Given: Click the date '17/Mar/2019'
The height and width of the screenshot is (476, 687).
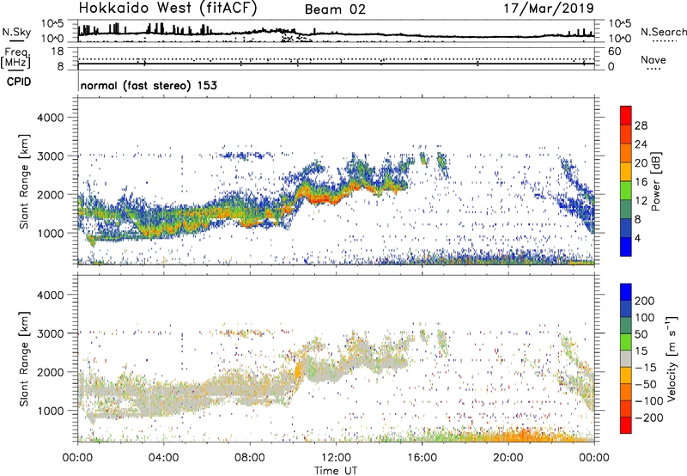Looking at the screenshot, I should 549,9.
